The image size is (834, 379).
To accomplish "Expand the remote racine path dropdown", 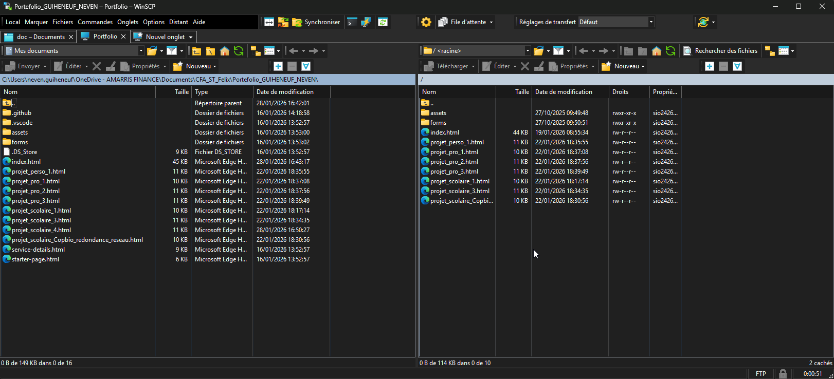I will click(x=528, y=51).
